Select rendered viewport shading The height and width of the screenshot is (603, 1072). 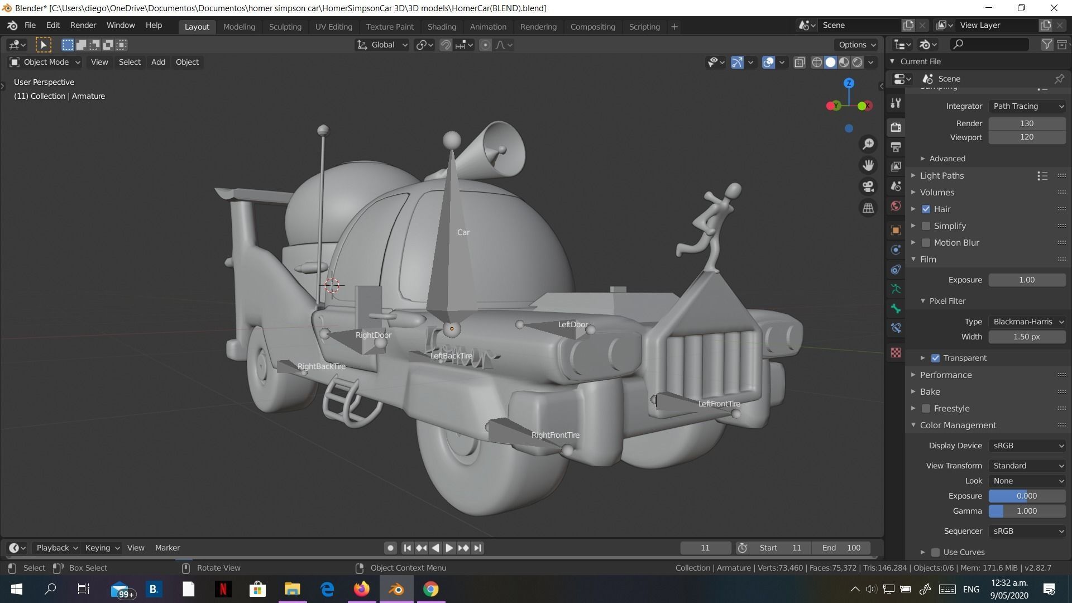point(857,62)
